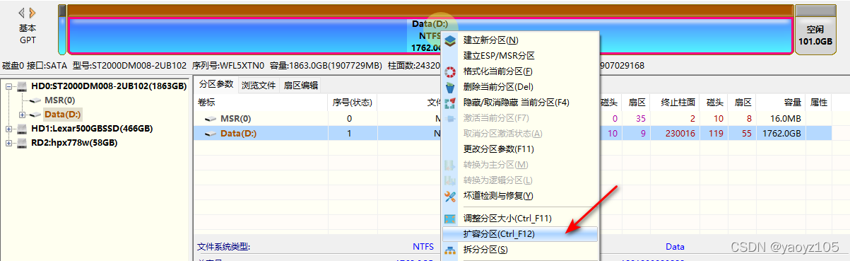
Task: Click the HD1 Lexar disk icon in tree
Action: point(23,129)
